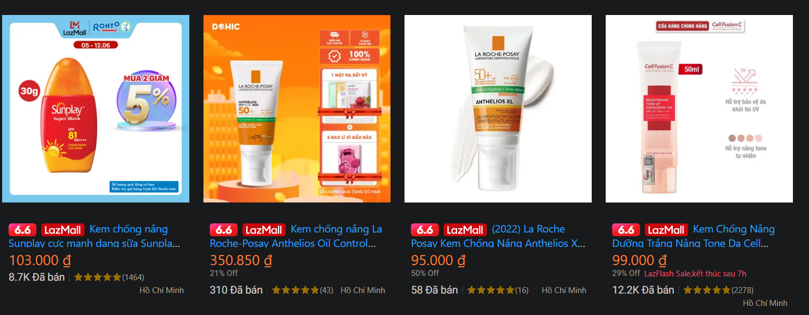The height and width of the screenshot is (315, 809).
Task: Open the La Roche-Posay Anthelios UVMune image
Action: tap(297, 109)
